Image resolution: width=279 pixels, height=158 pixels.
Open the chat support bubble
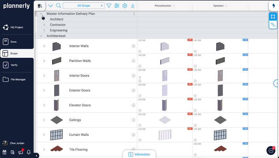tap(271, 151)
